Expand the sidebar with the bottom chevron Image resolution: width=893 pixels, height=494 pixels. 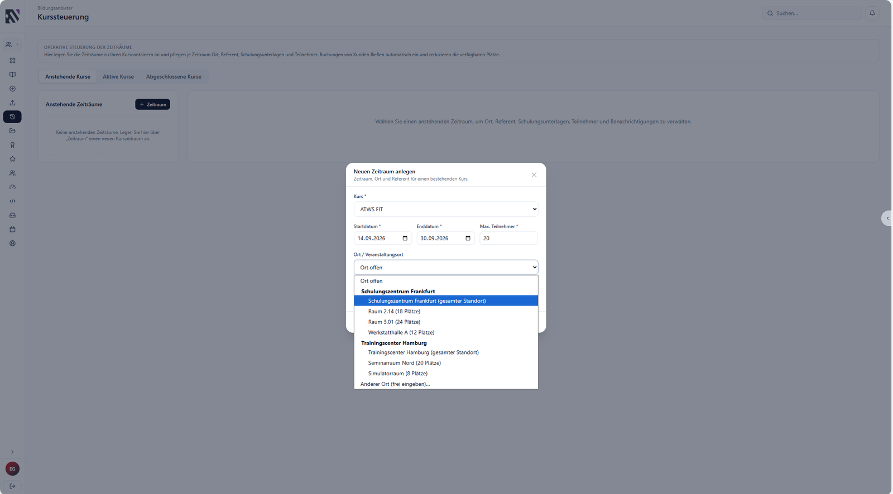(x=12, y=452)
